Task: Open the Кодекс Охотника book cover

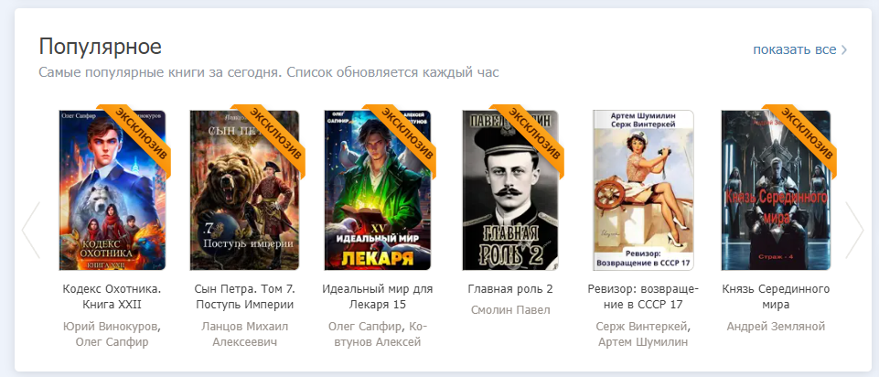Action: pos(113,190)
